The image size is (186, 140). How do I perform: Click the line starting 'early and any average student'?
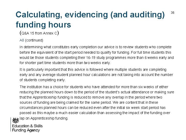(96, 75)
